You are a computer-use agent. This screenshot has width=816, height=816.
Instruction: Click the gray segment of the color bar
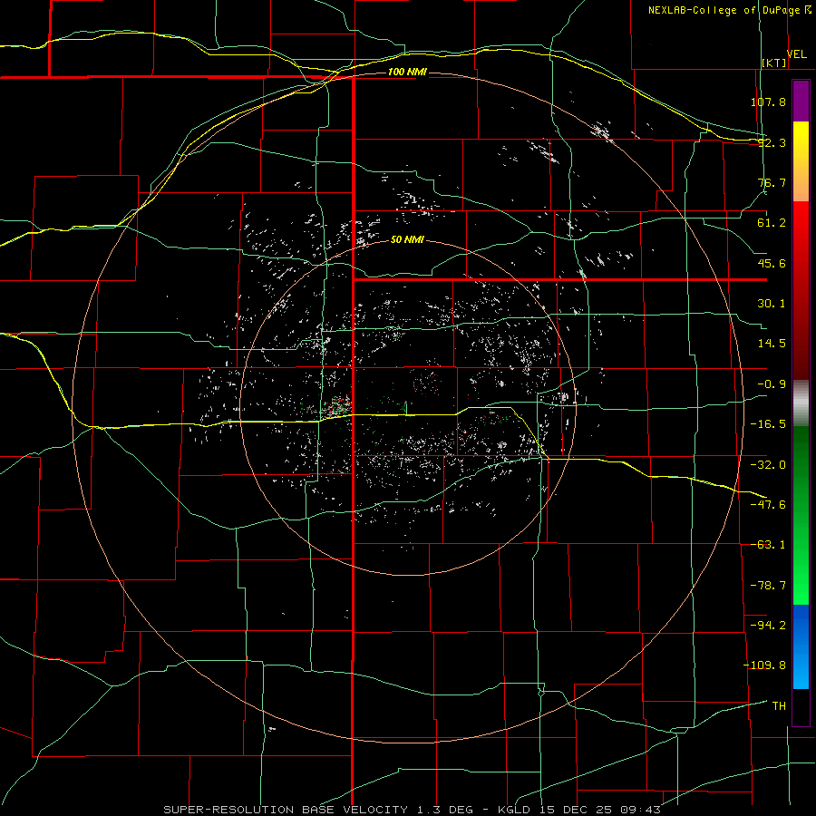[801, 403]
